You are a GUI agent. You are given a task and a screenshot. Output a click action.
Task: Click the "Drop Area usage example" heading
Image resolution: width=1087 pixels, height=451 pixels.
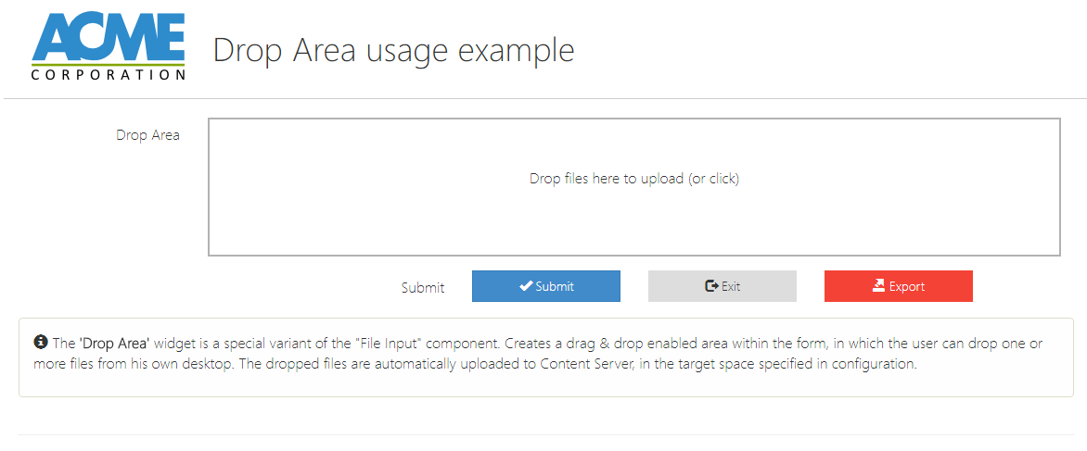click(x=393, y=50)
